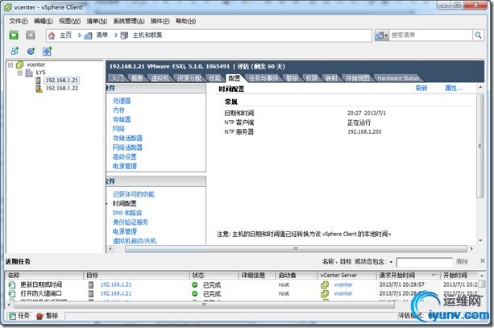This screenshot has height=328, width=494.
Task: Open the search scope dropdown icon
Action: (x=381, y=35)
